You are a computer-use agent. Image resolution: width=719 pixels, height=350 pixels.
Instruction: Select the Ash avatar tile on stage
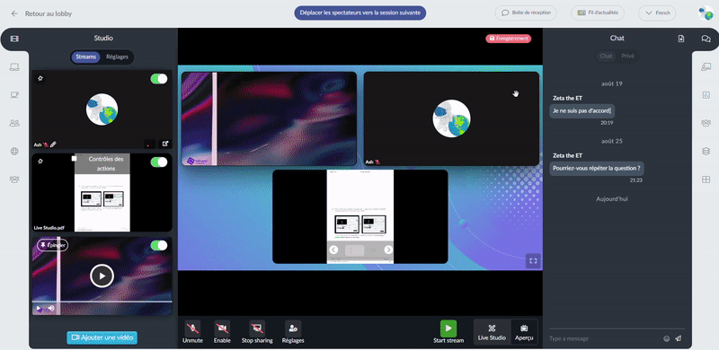[x=451, y=118]
